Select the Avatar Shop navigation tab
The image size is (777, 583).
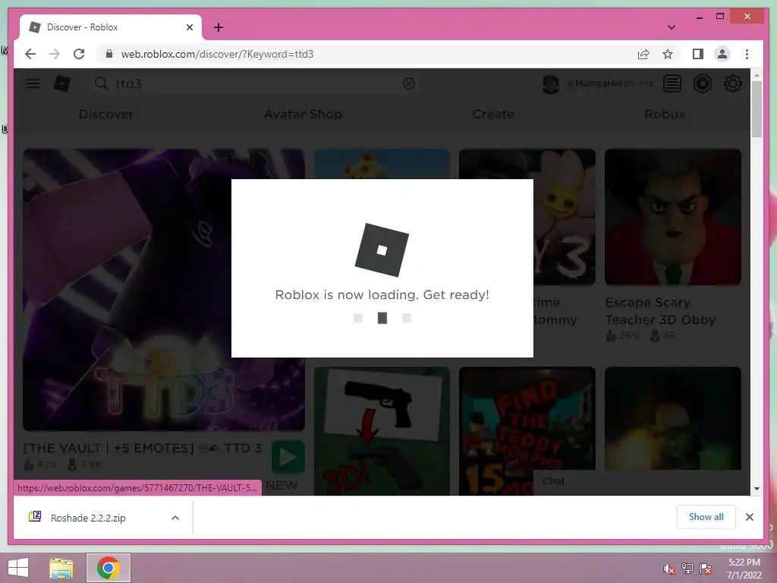coord(303,114)
